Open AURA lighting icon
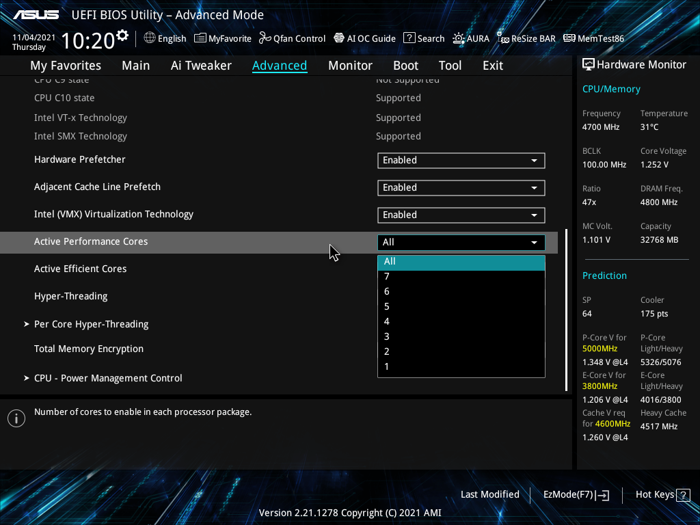Viewport: 700px width, 525px height. (x=459, y=38)
